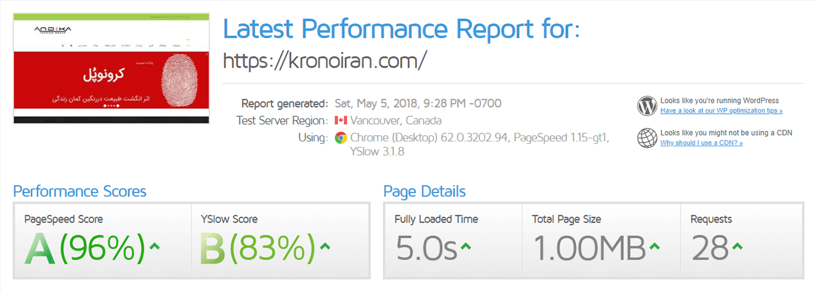
Task: Open 'Why should I use a CDN?' link
Action: 701,143
